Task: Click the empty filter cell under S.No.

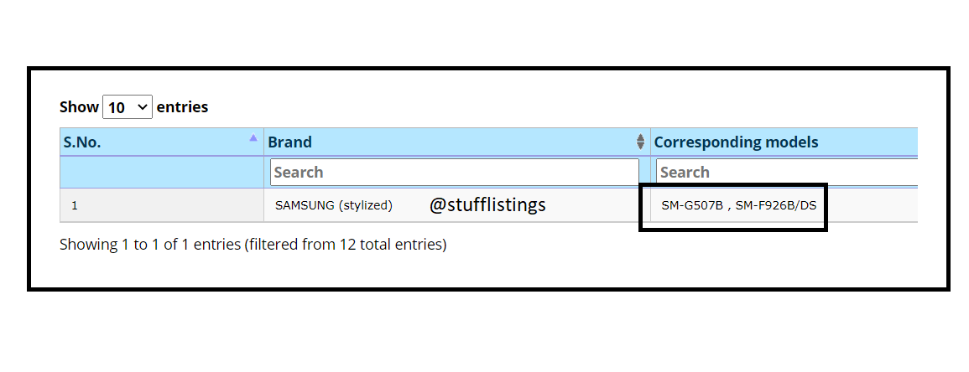Action: pos(162,172)
